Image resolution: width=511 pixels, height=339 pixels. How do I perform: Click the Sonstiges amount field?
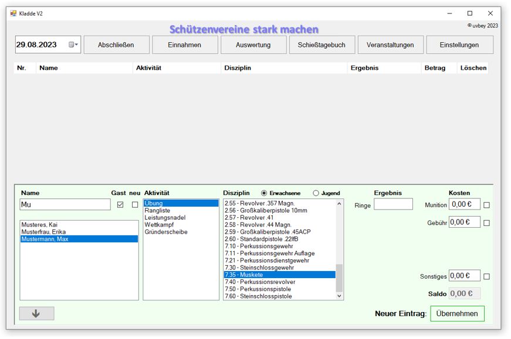pyautogui.click(x=465, y=276)
